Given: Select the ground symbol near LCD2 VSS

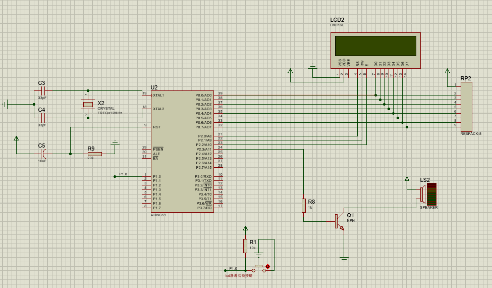Looking at the screenshot, I should coord(312,67).
